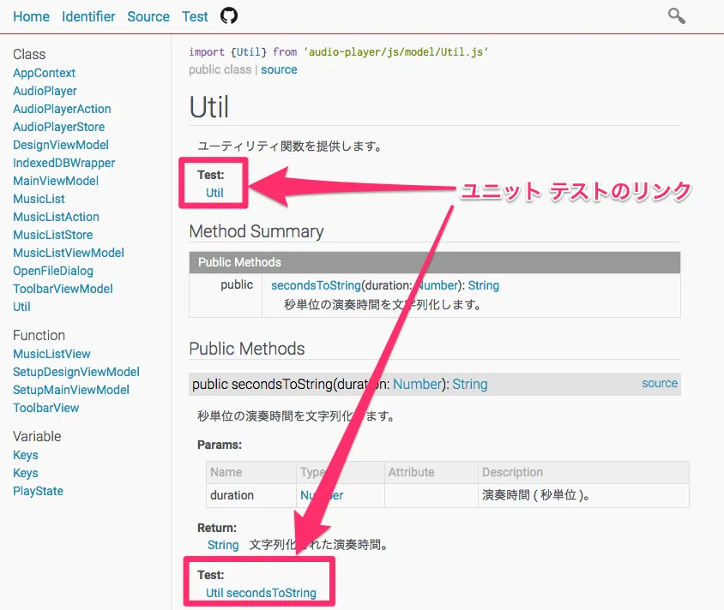Viewport: 724px width, 610px height.
Task: Open the Source navigation link
Action: pos(148,16)
